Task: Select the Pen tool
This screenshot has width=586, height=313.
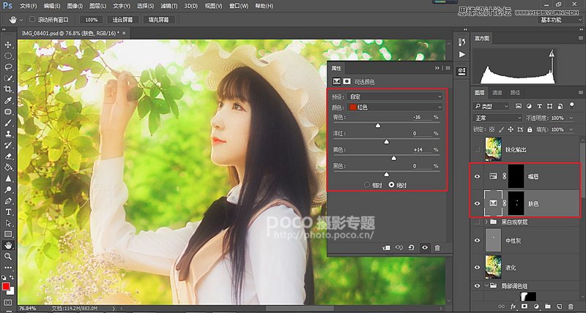Action: (x=8, y=200)
